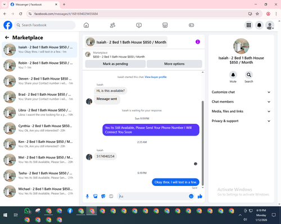Open the browser three-dot menu
Screen dimensions: 281x224
pos(276,14)
